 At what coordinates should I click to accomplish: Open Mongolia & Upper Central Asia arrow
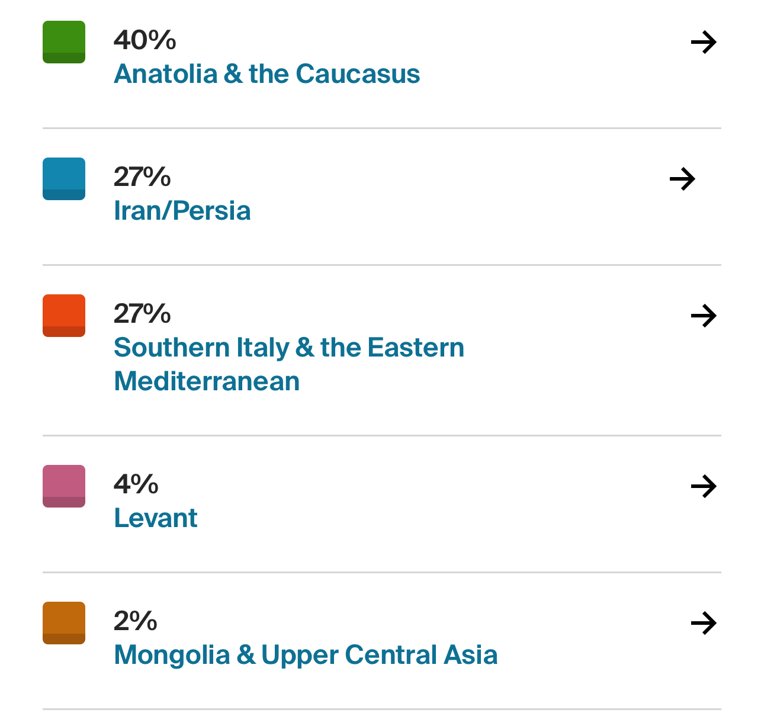pyautogui.click(x=704, y=623)
